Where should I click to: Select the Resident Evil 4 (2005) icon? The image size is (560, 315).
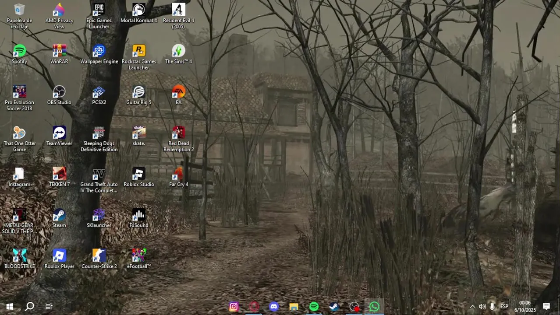pyautogui.click(x=178, y=16)
